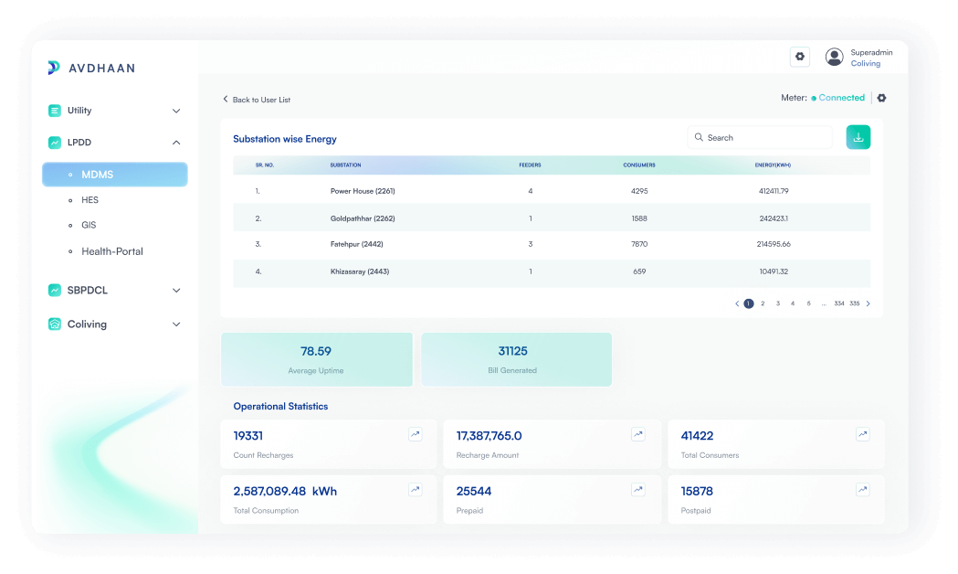Click the green download export icon

click(858, 135)
